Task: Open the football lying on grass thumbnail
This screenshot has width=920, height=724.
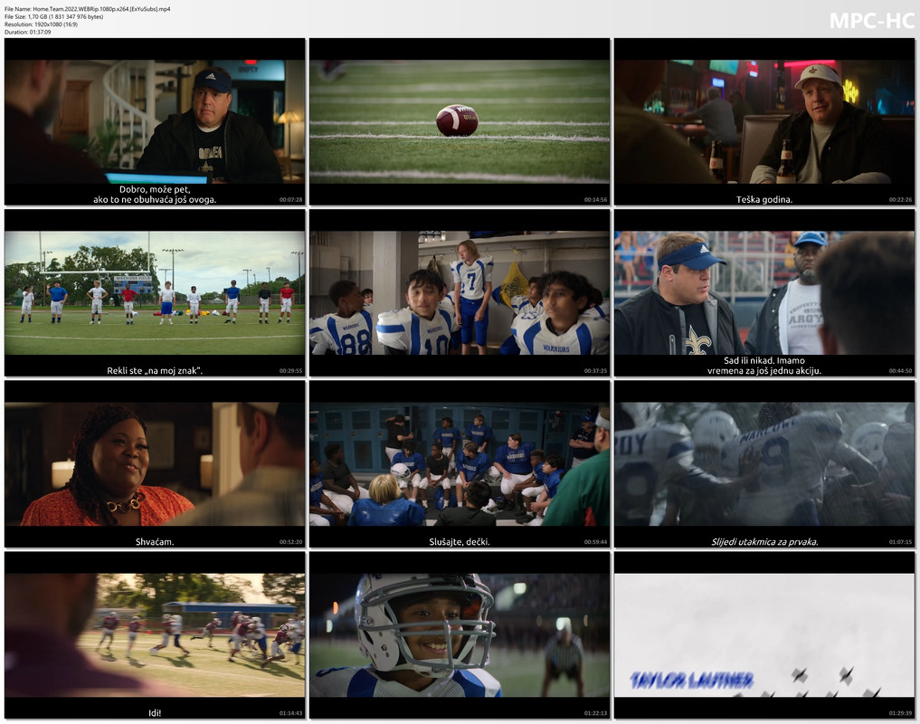Action: click(460, 121)
